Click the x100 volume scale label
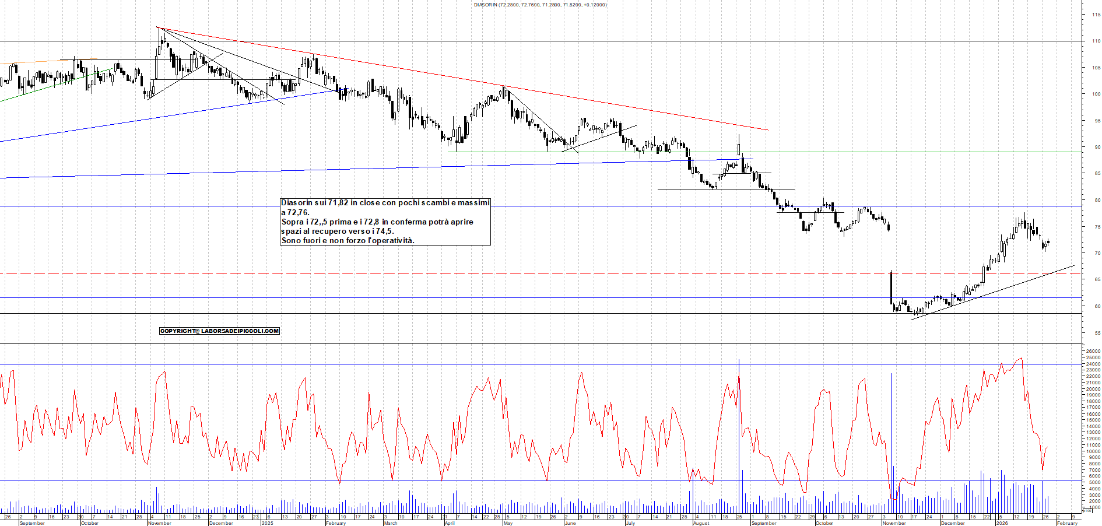 point(1087,511)
